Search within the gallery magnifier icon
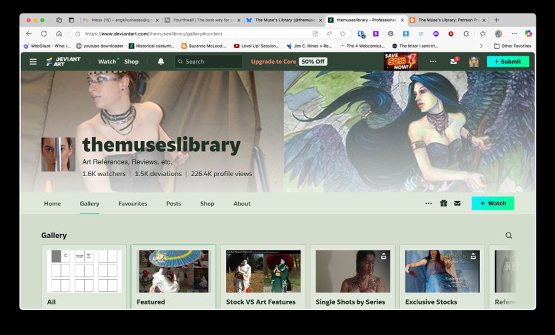 [508, 235]
